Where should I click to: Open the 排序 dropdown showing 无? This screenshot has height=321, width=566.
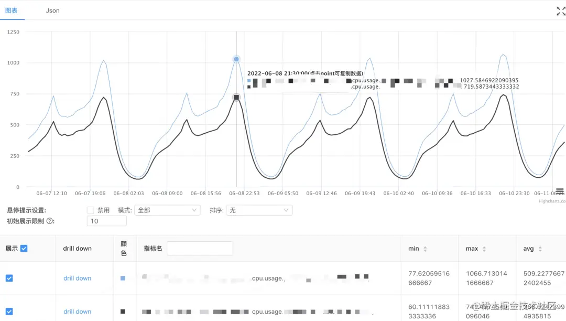click(259, 209)
